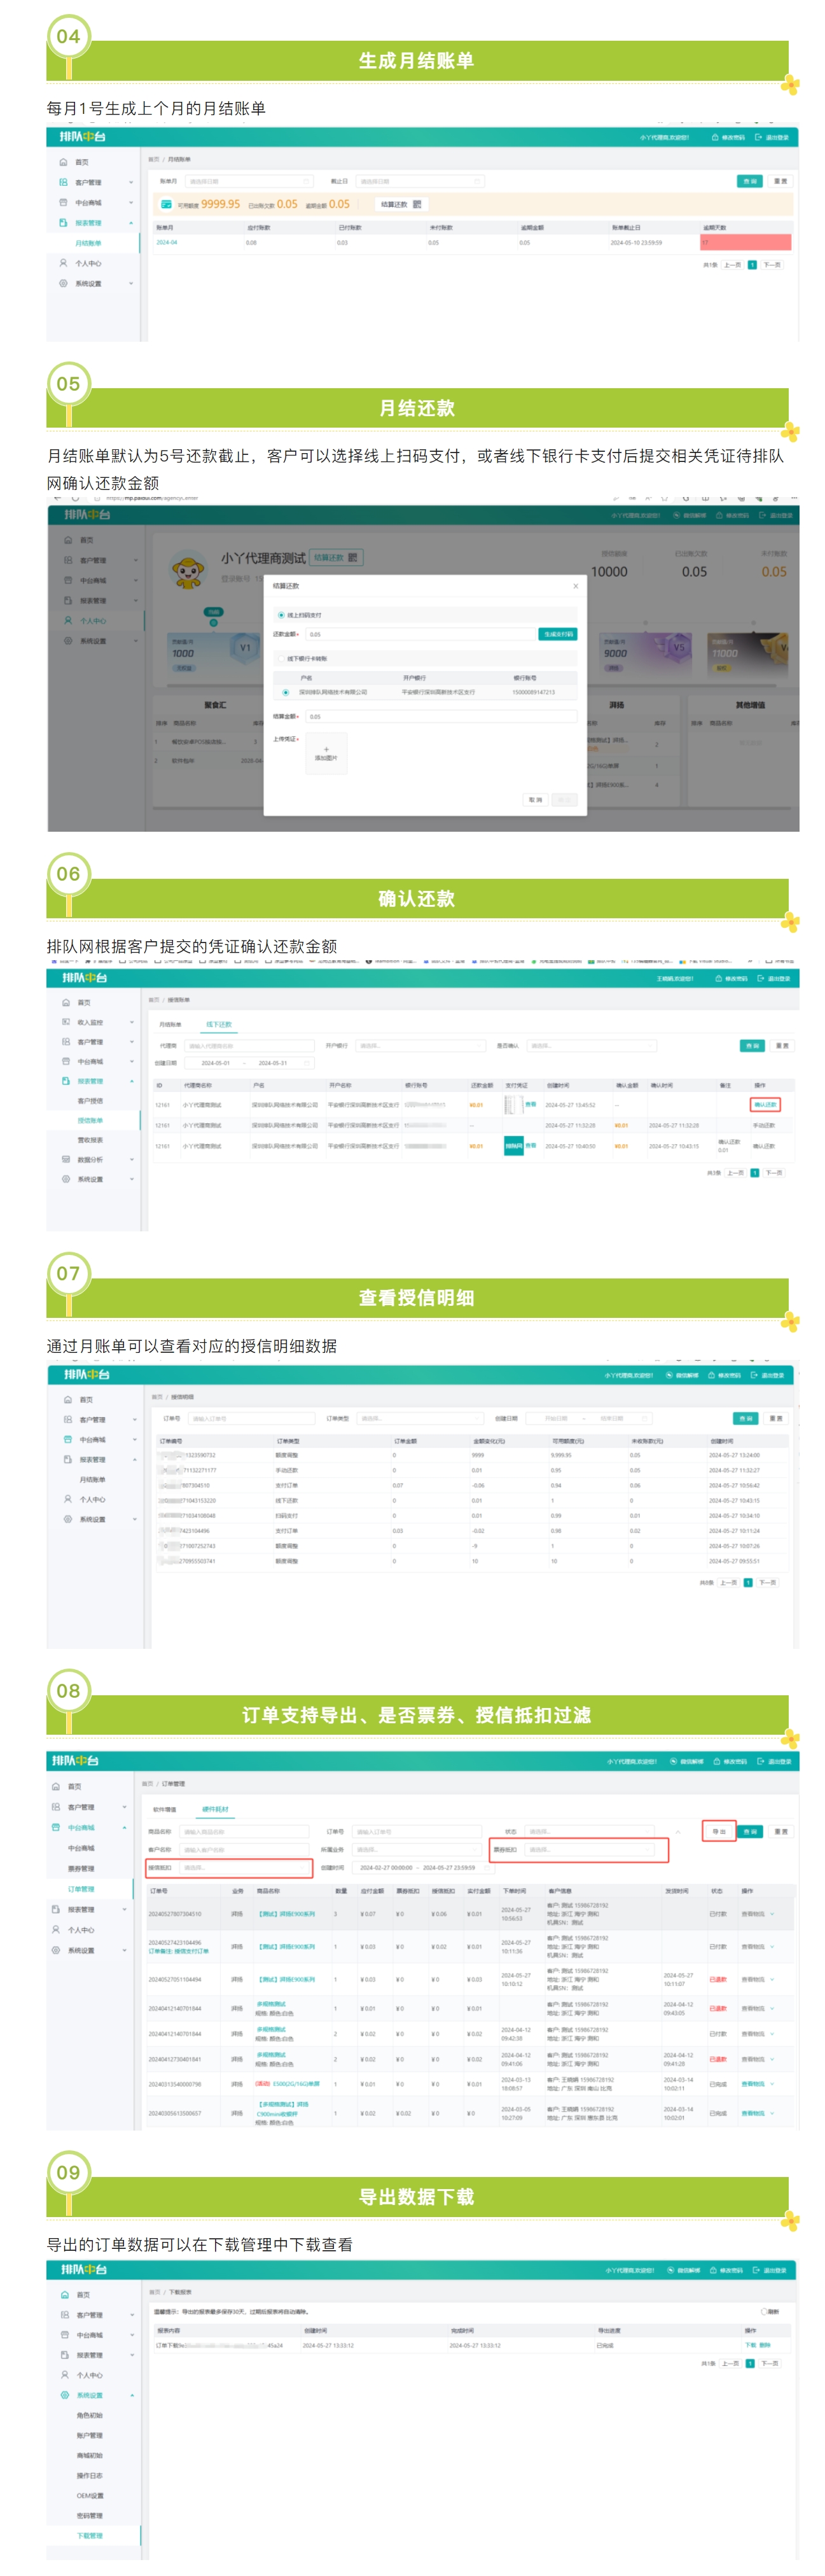Click the 报表管理 icon in the step 06 sidebar
Viewport: 825px width, 2576px height.
click(x=66, y=1081)
